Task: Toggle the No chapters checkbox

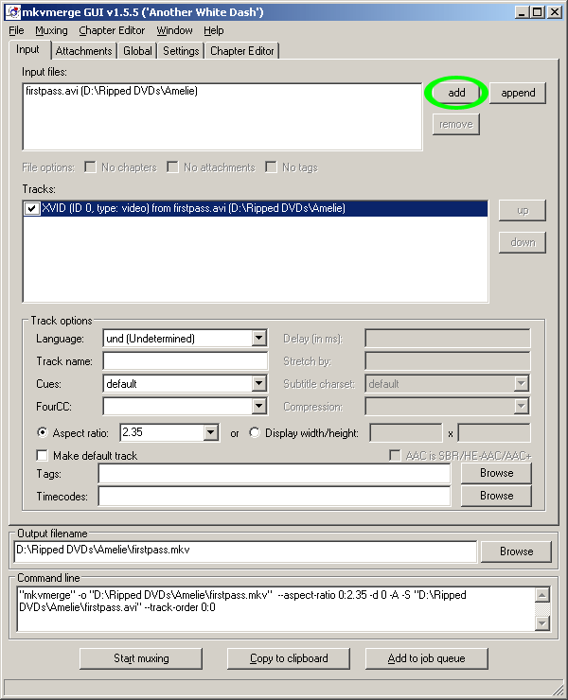Action: click(90, 167)
